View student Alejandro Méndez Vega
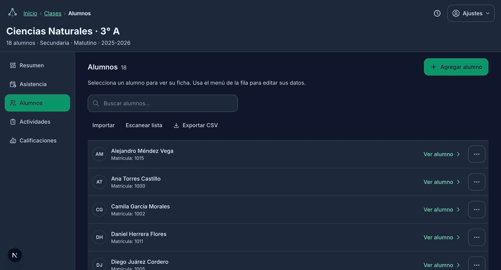501x270 pixels. coord(442,154)
